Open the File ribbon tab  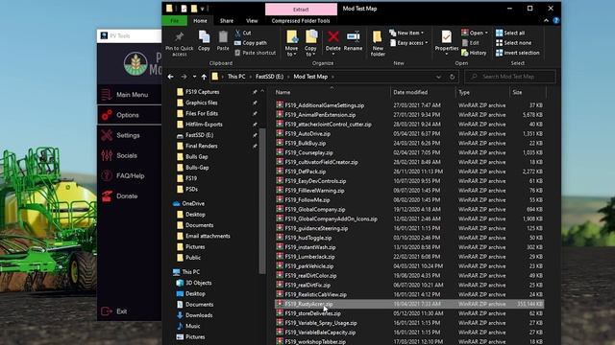click(x=175, y=21)
